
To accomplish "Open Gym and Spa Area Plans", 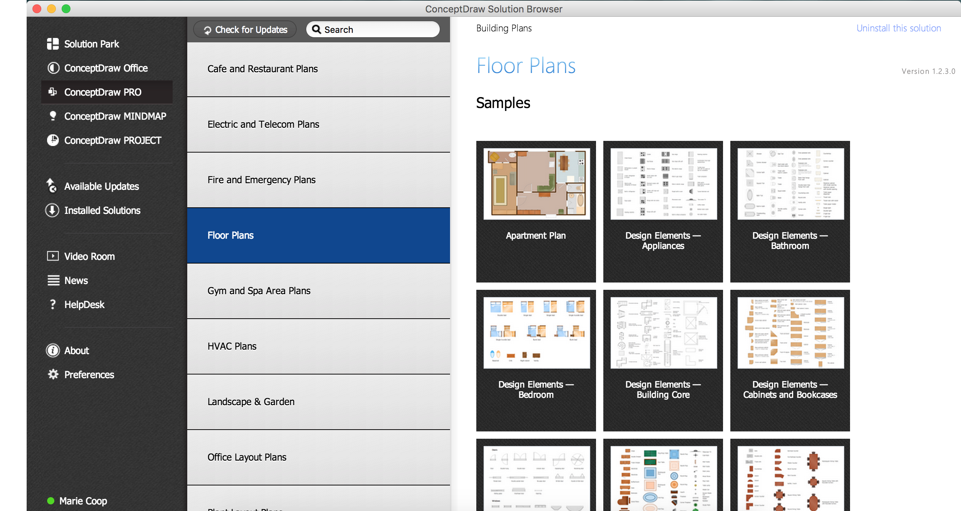I will point(319,291).
